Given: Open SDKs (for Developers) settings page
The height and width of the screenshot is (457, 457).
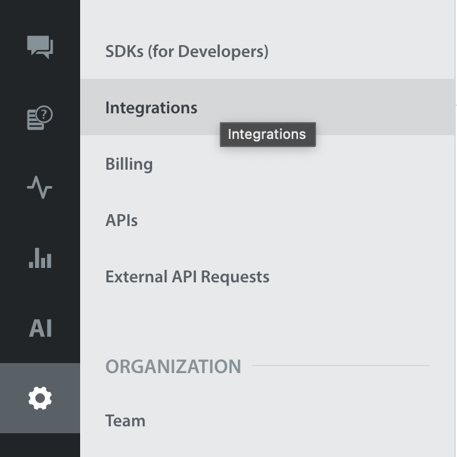Looking at the screenshot, I should [187, 51].
